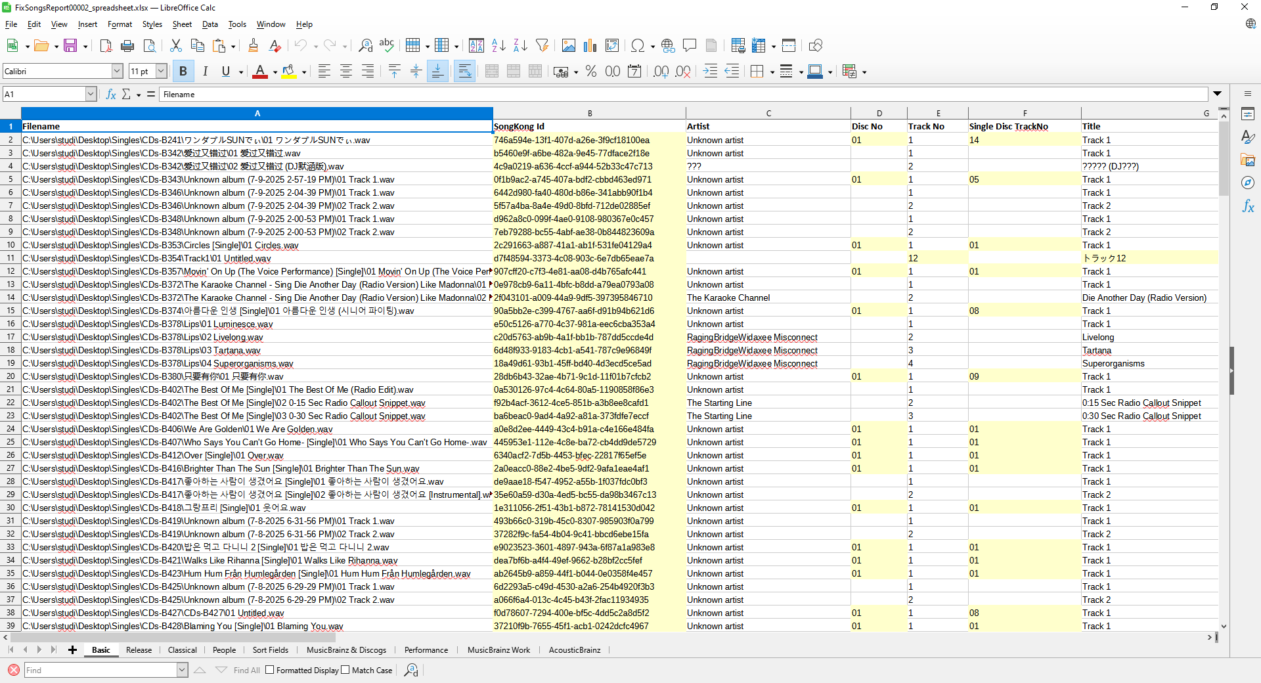Click the Insert Comment icon
The height and width of the screenshot is (683, 1261).
click(x=690, y=45)
